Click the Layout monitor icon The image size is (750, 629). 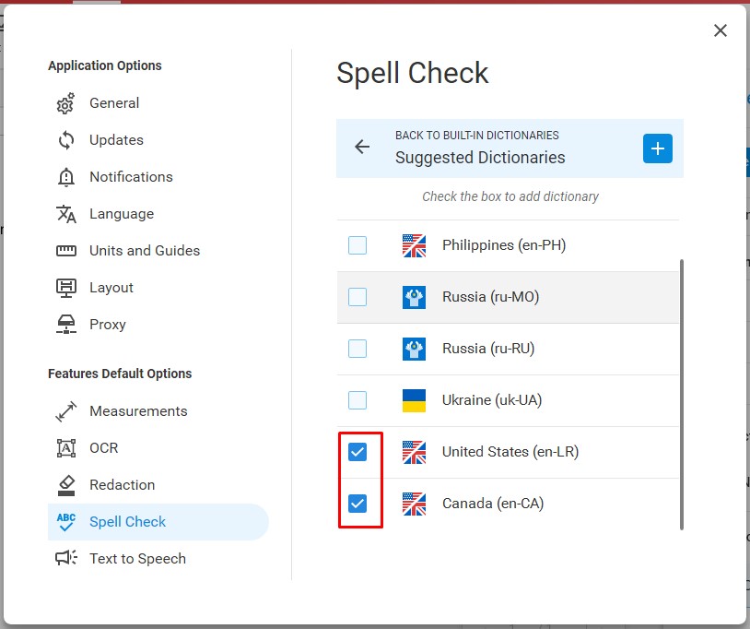(66, 288)
